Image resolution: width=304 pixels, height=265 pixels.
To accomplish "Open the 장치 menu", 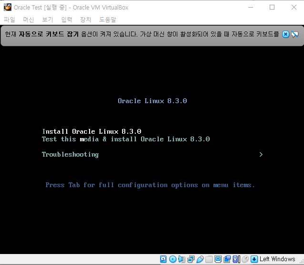I will (86, 20).
